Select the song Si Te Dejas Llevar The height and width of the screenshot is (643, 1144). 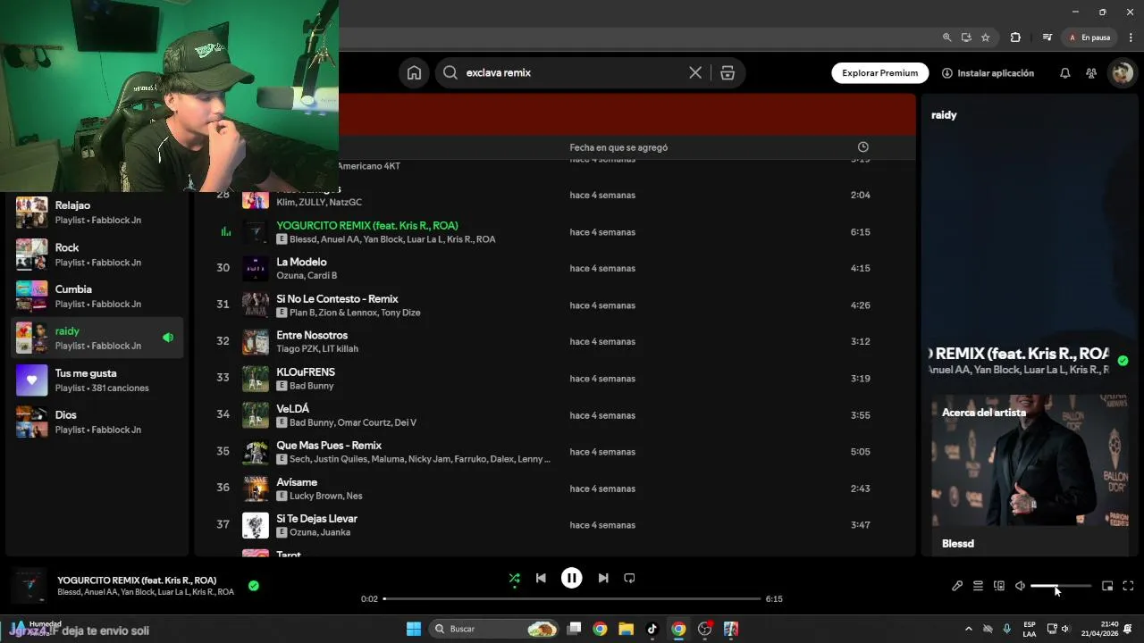[x=316, y=519]
